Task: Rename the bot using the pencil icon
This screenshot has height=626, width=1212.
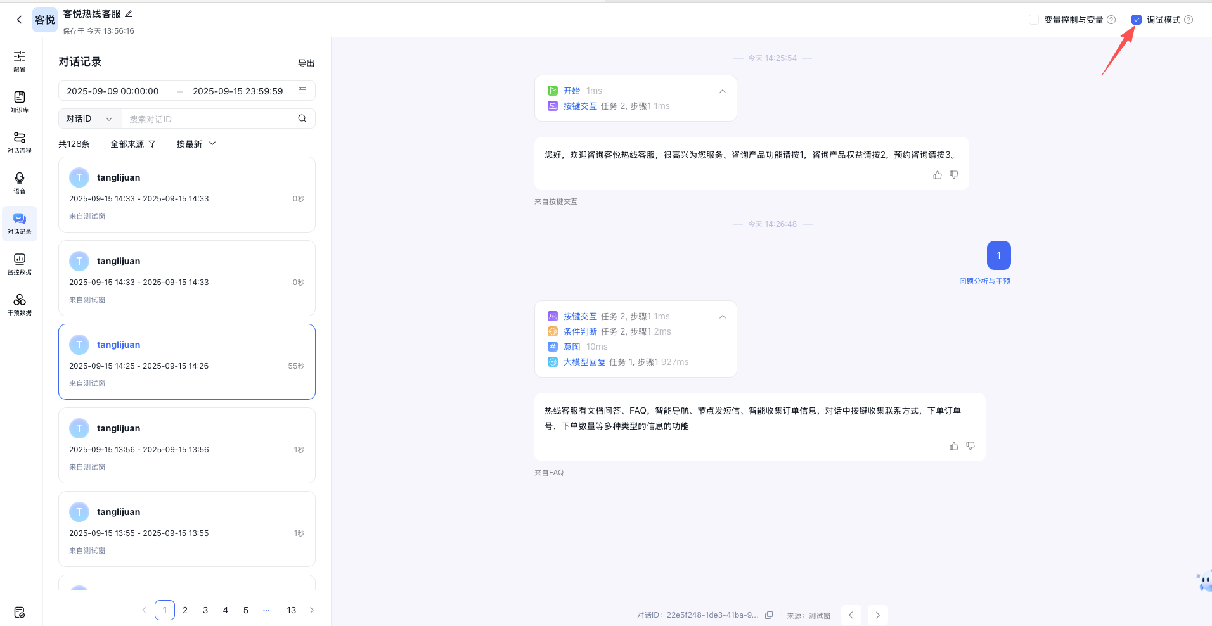Action: click(129, 13)
